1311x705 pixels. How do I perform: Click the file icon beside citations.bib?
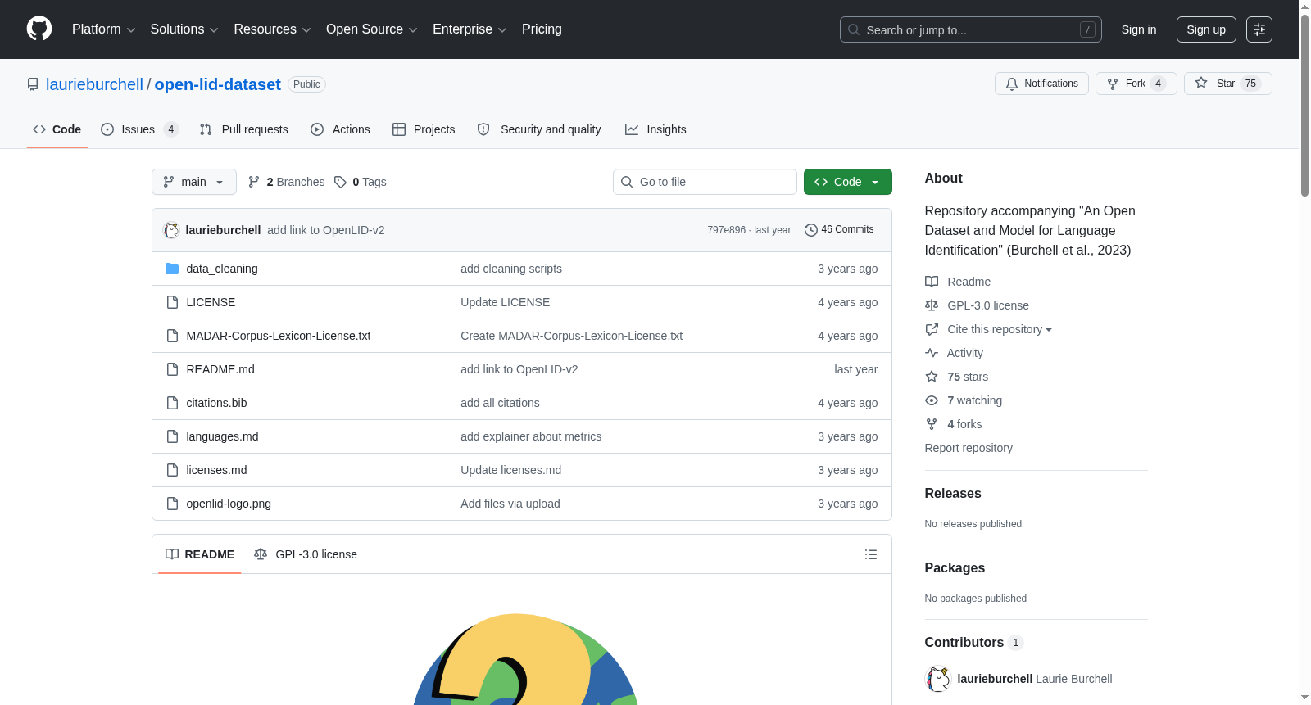(172, 403)
